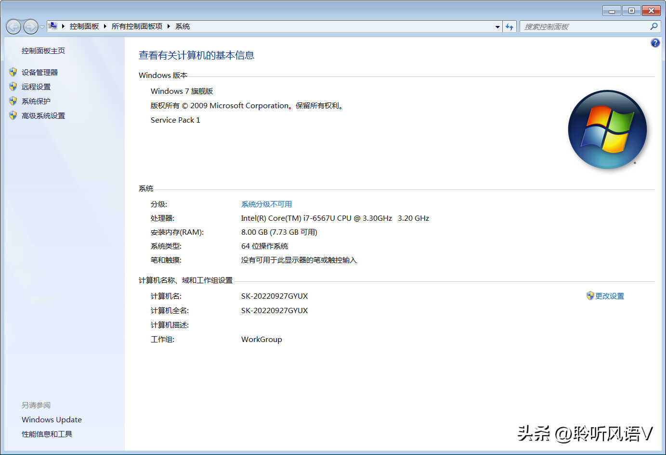
Task: Open help via blue question mark icon
Action: click(x=655, y=43)
